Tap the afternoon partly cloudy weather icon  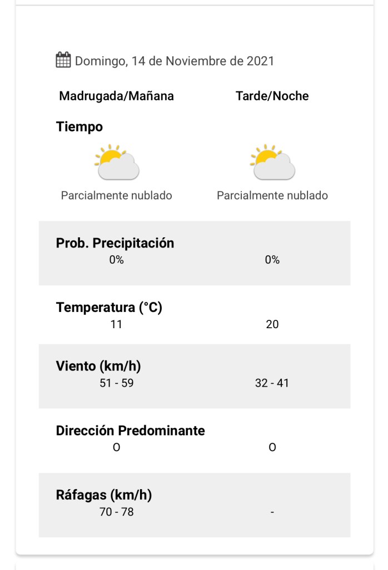(x=272, y=163)
